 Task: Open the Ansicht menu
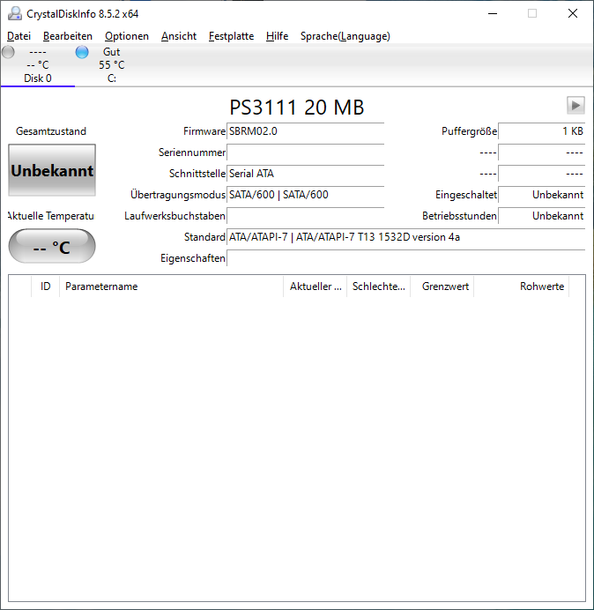click(x=179, y=36)
